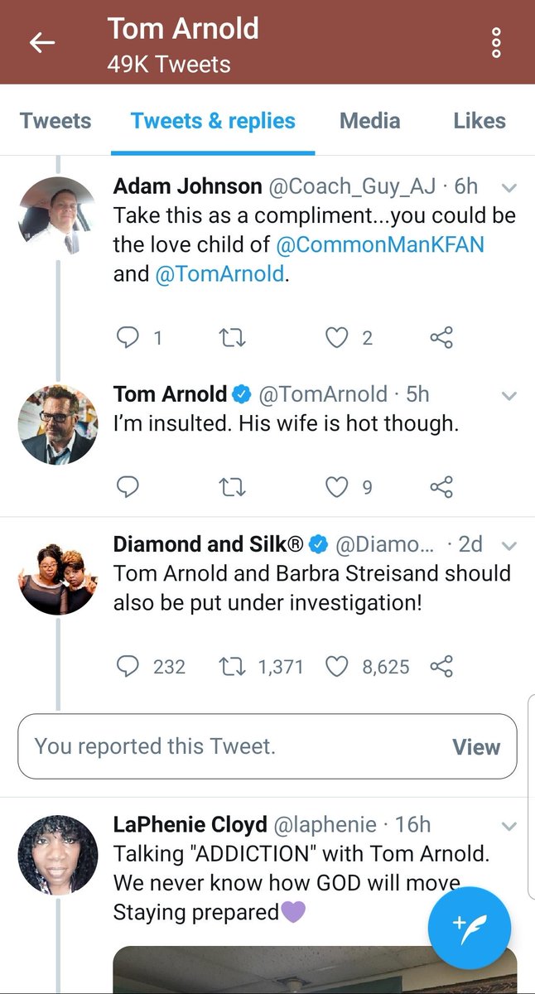Reply to Adam Johnson's tweet
This screenshot has height=994, width=535.
[128, 337]
